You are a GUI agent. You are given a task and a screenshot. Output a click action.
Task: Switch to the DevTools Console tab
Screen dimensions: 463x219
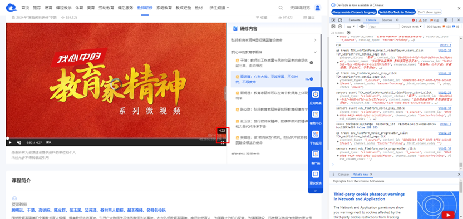pos(371,20)
